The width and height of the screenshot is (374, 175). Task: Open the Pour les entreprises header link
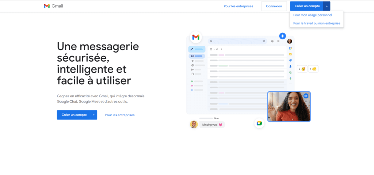click(238, 6)
